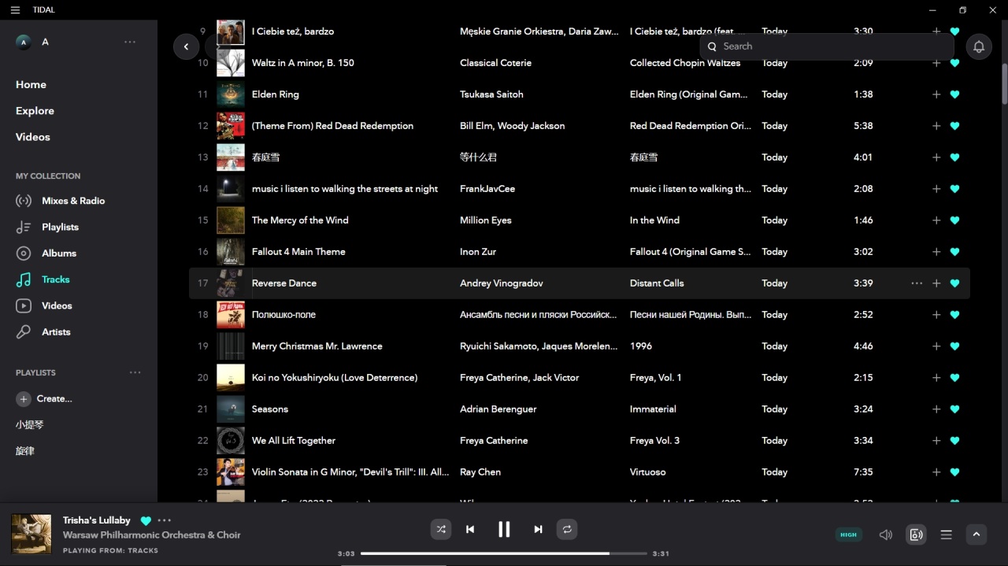The height and width of the screenshot is (566, 1008).
Task: Add Reverse Dance to playlist plus icon
Action: coord(936,283)
